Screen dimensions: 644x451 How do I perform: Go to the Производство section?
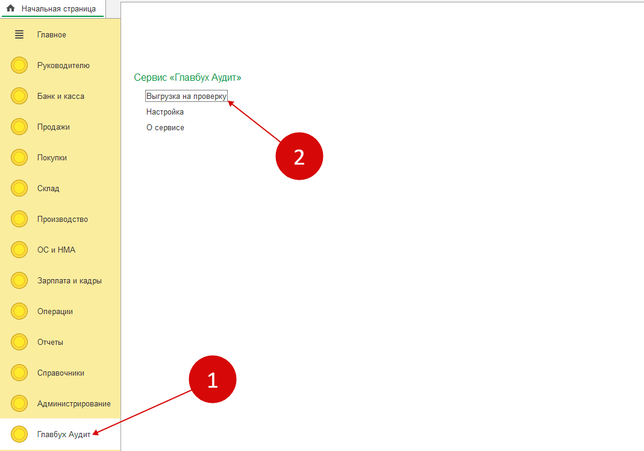(62, 219)
